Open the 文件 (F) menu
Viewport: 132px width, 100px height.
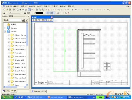pyautogui.click(x=9, y=6)
